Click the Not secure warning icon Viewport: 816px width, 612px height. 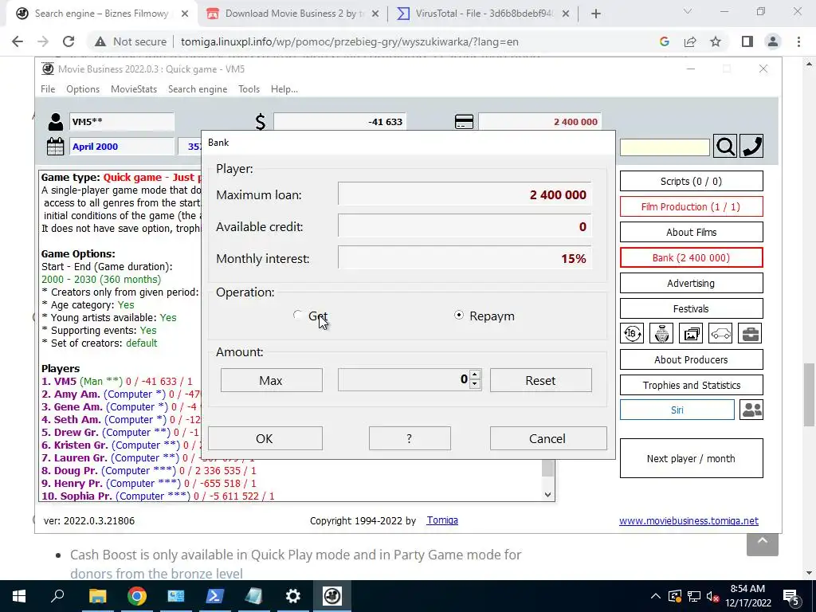click(x=100, y=41)
